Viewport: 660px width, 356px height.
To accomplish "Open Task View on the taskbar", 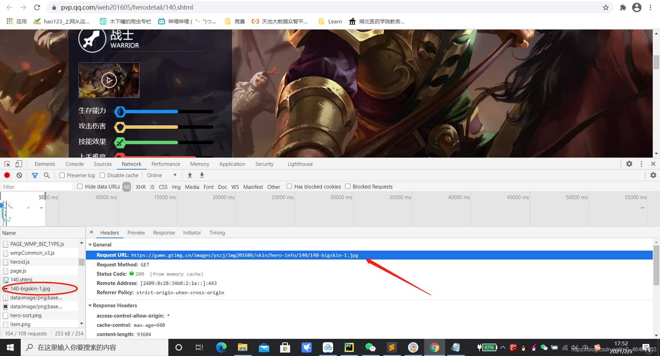I will click(x=199, y=347).
